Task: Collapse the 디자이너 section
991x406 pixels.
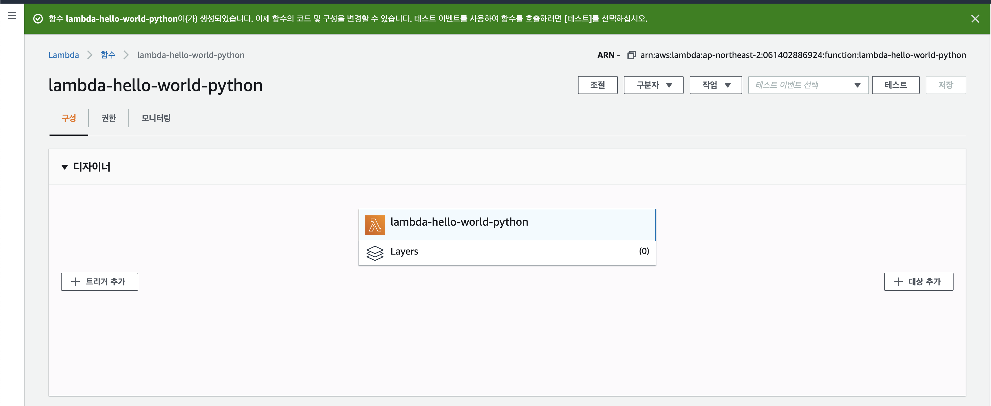Action: pyautogui.click(x=65, y=167)
